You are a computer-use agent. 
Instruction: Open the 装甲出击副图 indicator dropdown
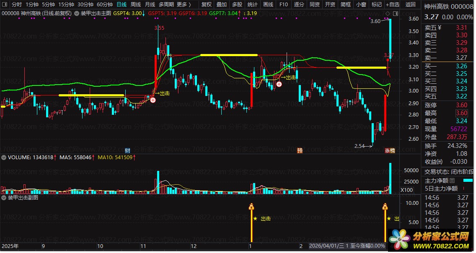click(4, 198)
